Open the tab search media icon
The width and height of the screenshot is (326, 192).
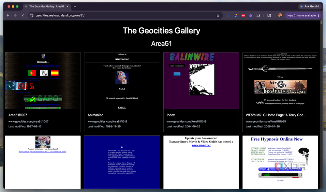coord(269,15)
